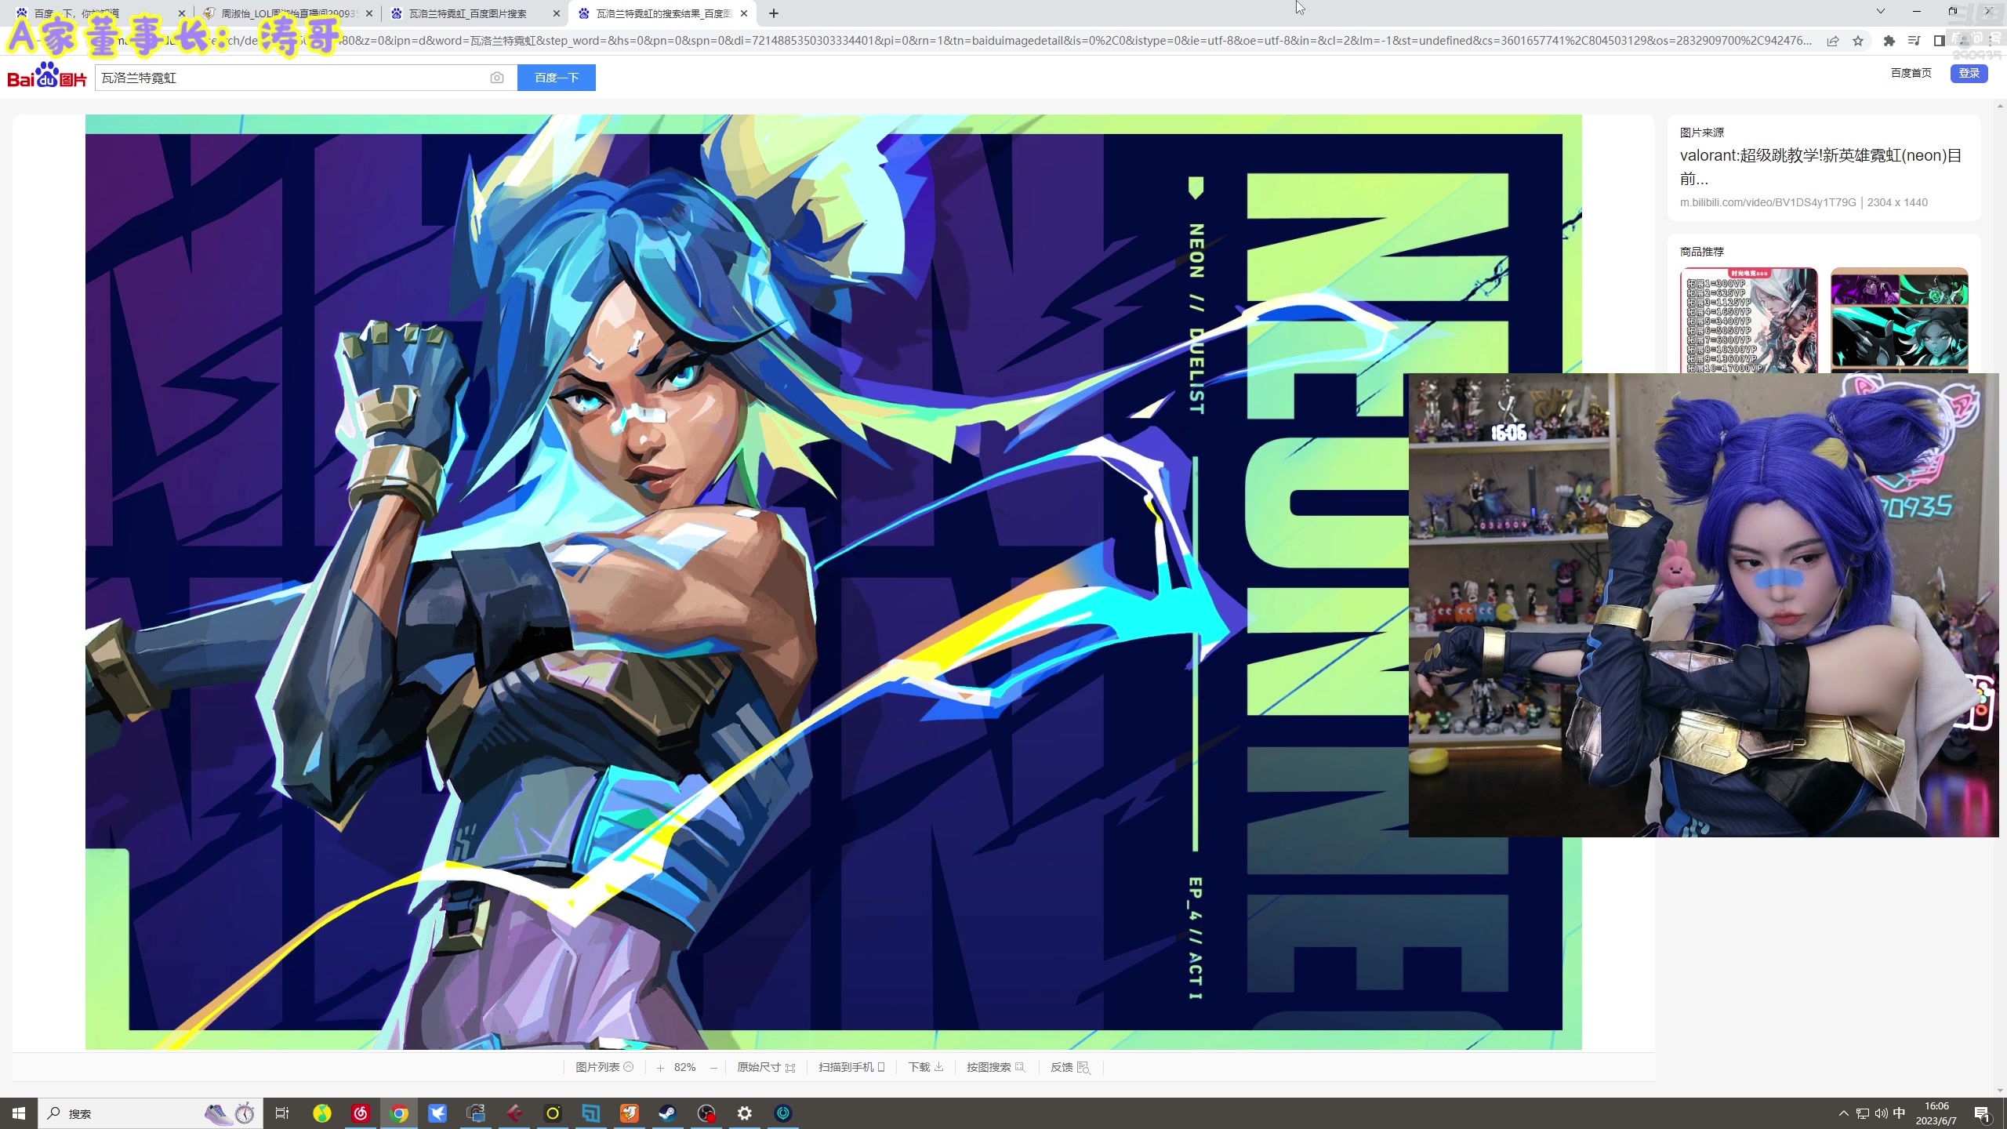This screenshot has width=2007, height=1129.
Task: Open the valorant 超级跳教学 source title link
Action: pyautogui.click(x=1820, y=167)
